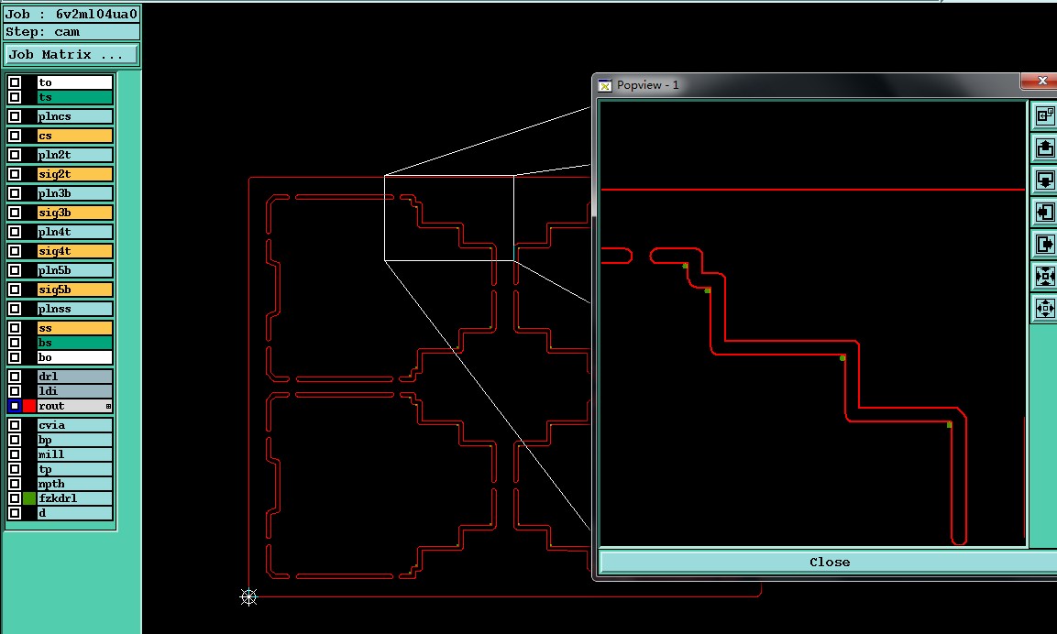The width and height of the screenshot is (1057, 634).
Task: Select the cvia layer name
Action: tap(75, 425)
